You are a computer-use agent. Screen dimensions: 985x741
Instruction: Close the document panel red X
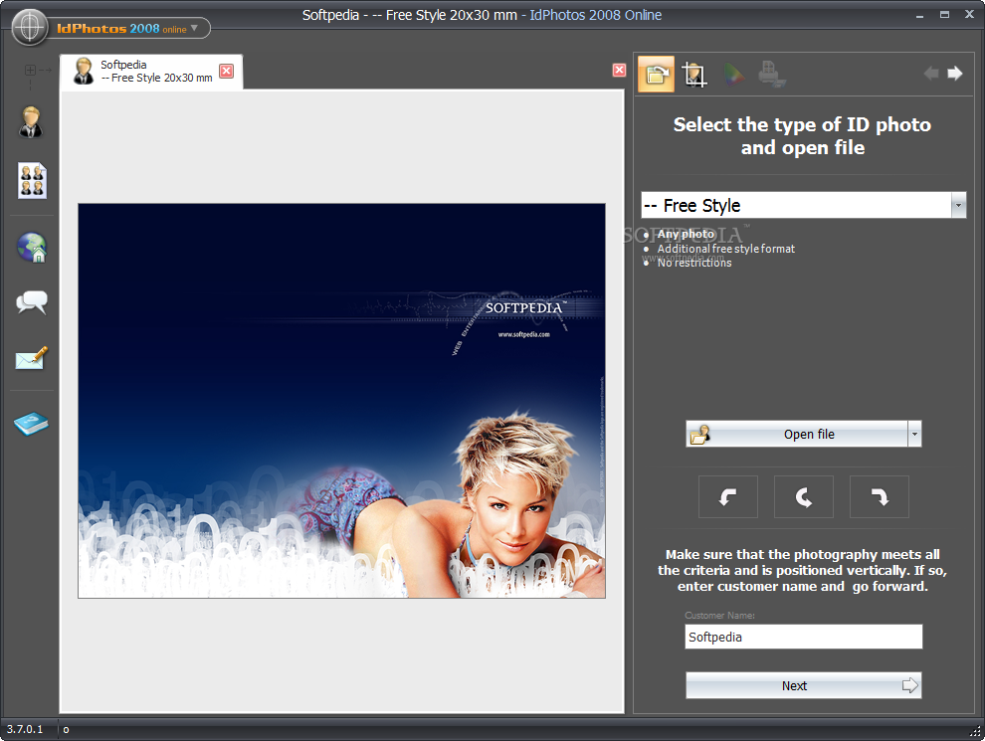coord(619,71)
